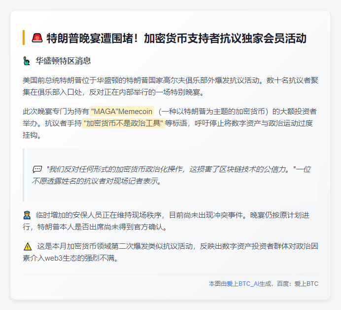
Task: Click paragraph starting 这是本月加密货币领域
Action: coord(170,252)
